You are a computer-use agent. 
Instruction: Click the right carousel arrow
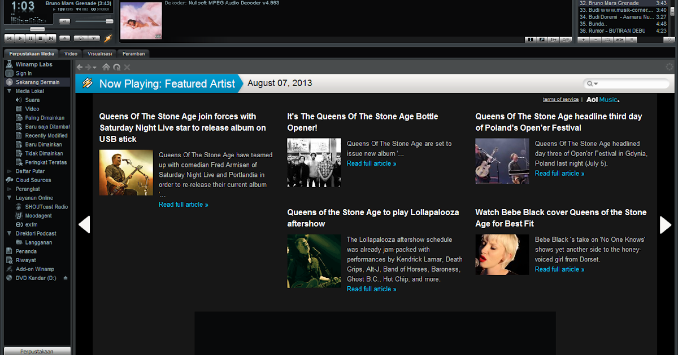coord(666,224)
